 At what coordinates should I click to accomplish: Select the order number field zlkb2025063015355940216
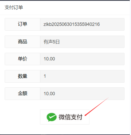click(82, 24)
